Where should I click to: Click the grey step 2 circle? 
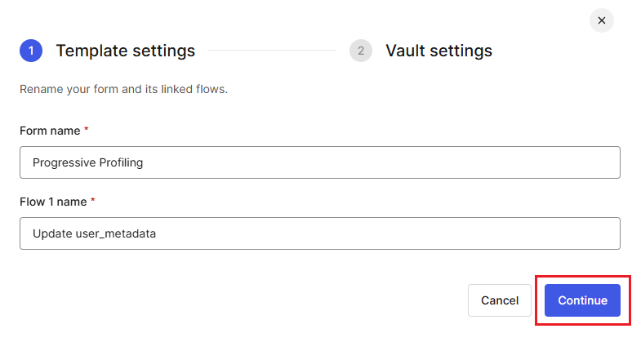click(x=361, y=51)
